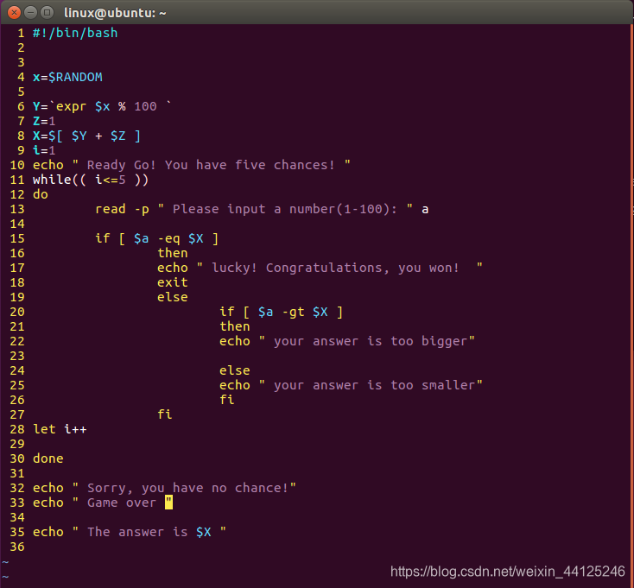Click line number 2
This screenshot has width=634, height=588.
pos(21,47)
